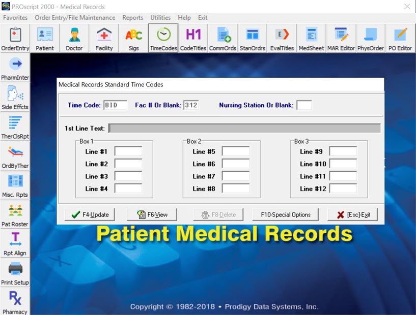Image resolution: width=416 pixels, height=315 pixels.
Task: Click the Line #1 input field
Action: coord(128,151)
